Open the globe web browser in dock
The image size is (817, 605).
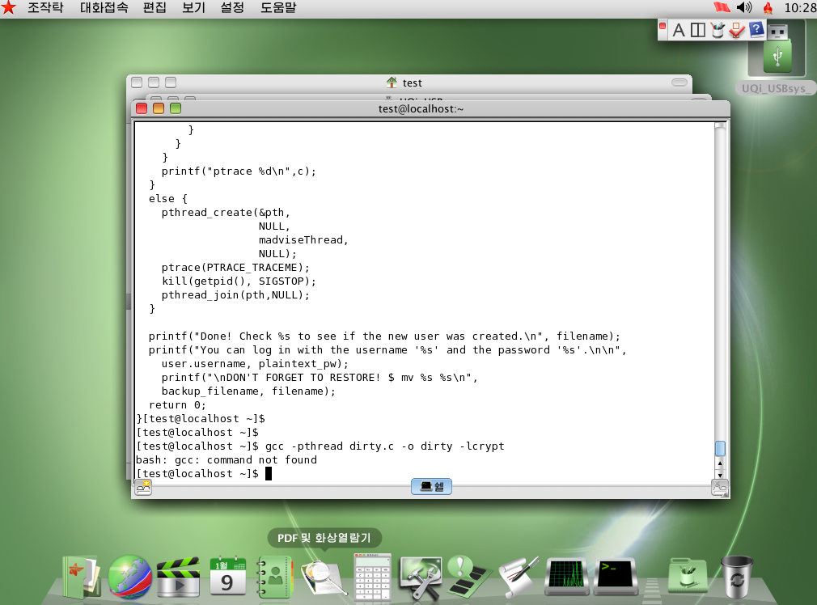pyautogui.click(x=129, y=576)
